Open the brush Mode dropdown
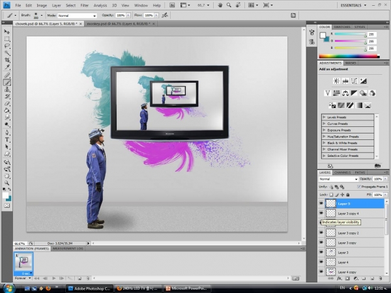 pyautogui.click(x=77, y=16)
